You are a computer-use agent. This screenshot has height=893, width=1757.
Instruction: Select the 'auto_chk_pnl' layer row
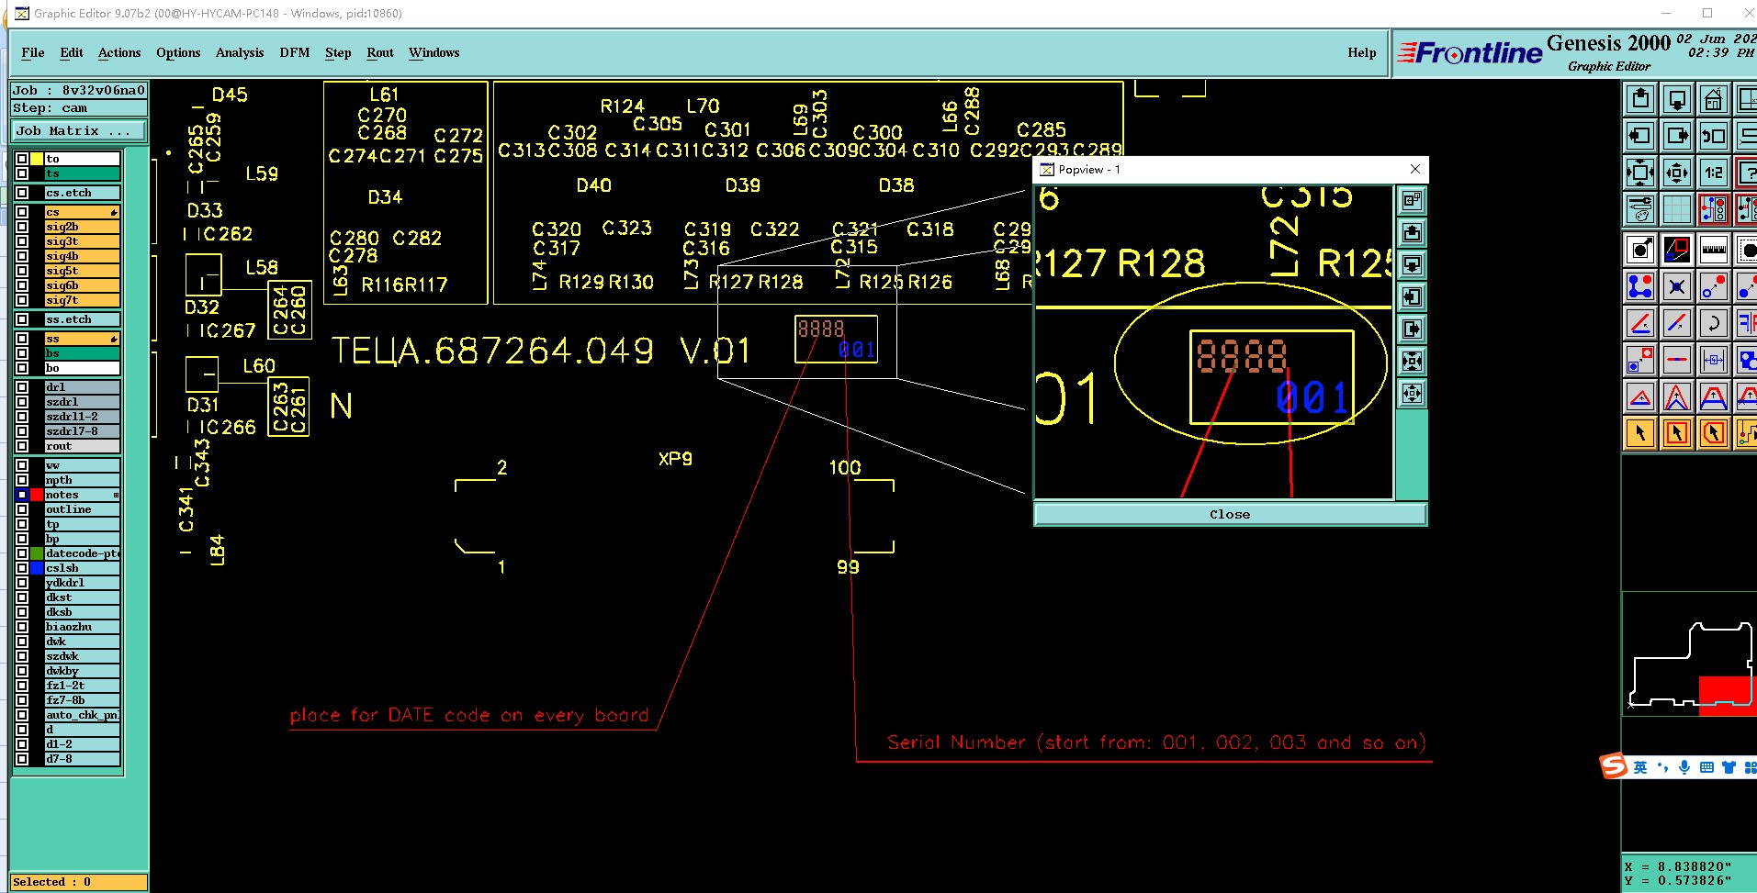pos(82,715)
